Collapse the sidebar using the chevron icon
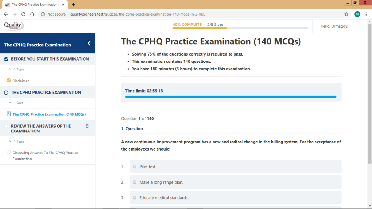 click(x=89, y=43)
